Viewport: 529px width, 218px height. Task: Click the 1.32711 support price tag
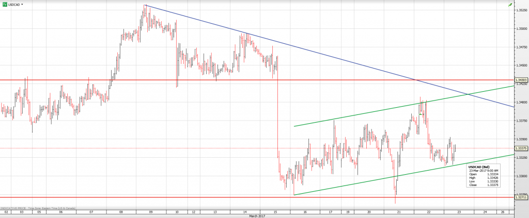(521, 197)
